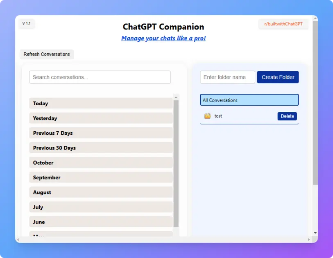Click the horizontal scrollbar right arrow

(309, 240)
